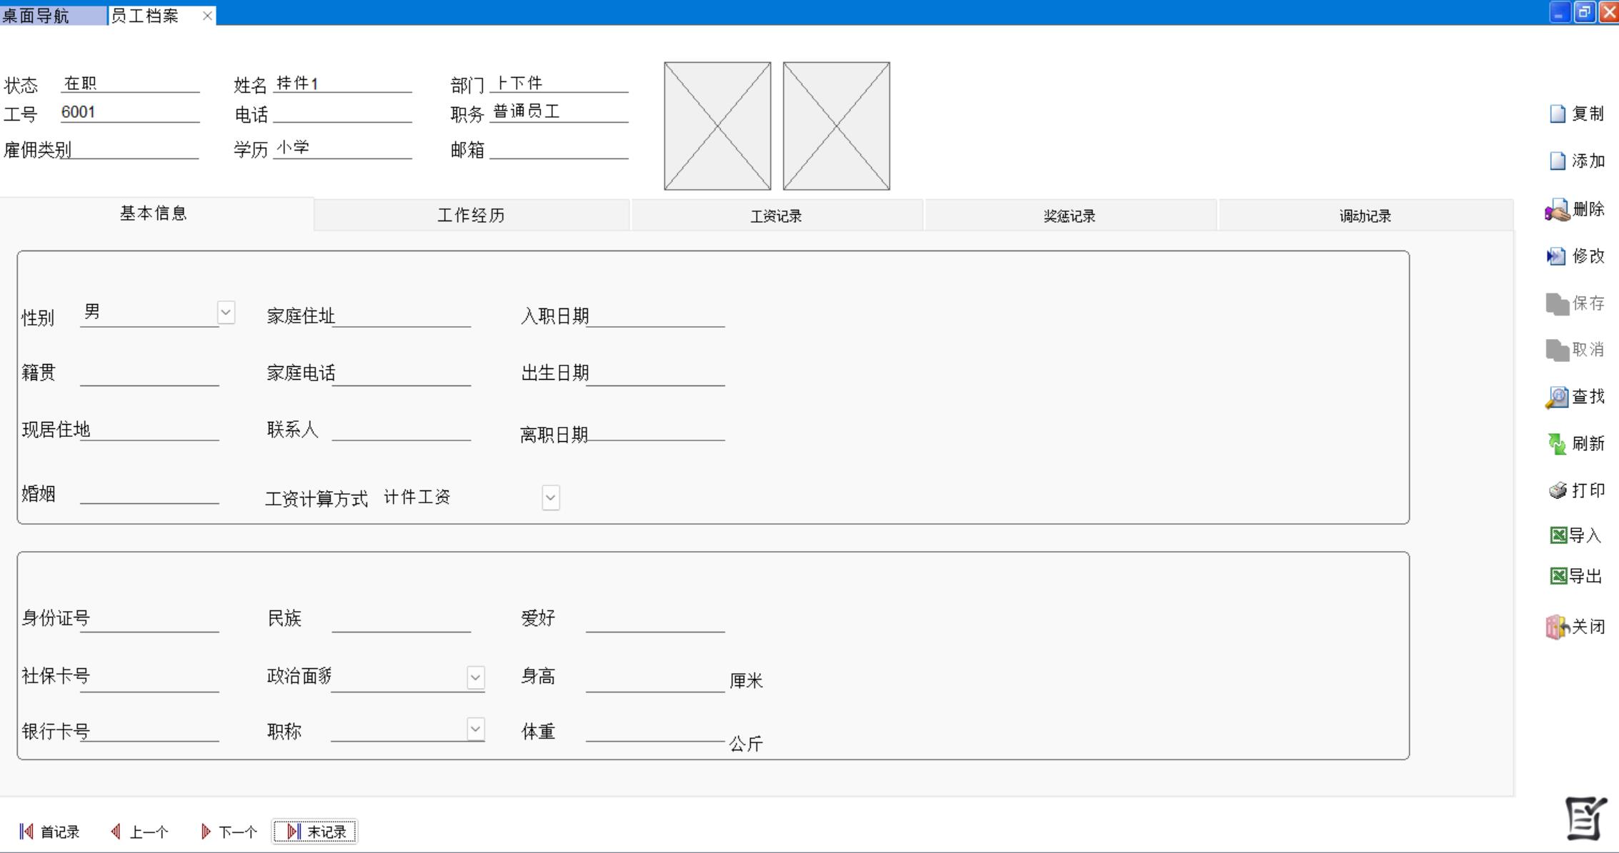The image size is (1619, 853).
Task: Open the 工资计算方式 dropdown arrow
Action: [x=550, y=498]
